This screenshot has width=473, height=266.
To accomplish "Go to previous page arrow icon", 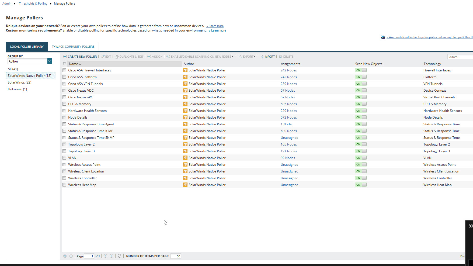I will click(71, 256).
